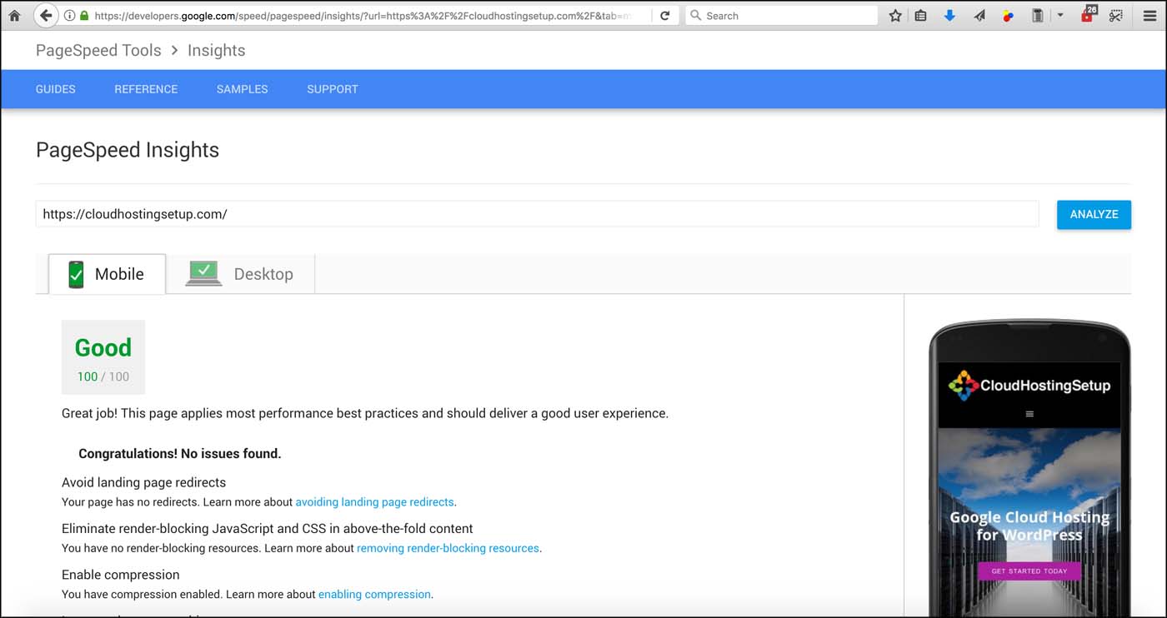Click CloudHostingSetup logo in phone preview
Screen dimensions: 1167x618
click(x=1029, y=385)
